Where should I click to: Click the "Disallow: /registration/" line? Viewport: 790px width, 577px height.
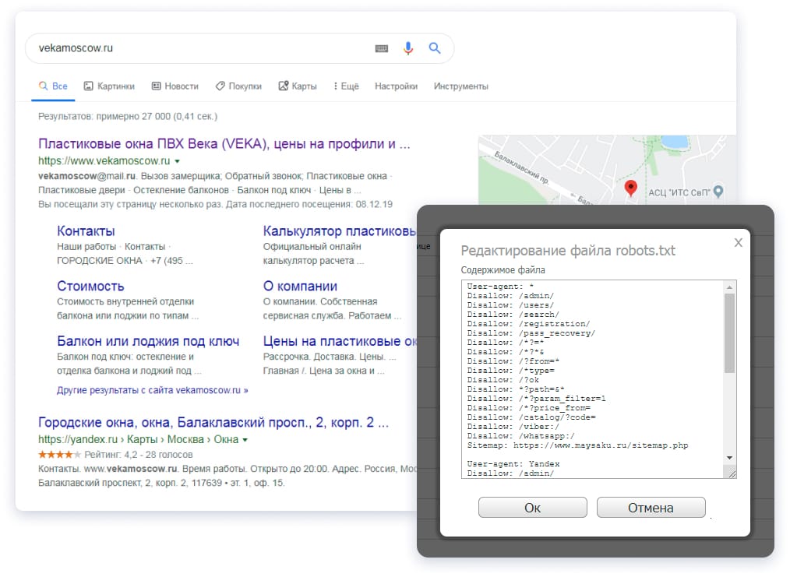click(528, 324)
